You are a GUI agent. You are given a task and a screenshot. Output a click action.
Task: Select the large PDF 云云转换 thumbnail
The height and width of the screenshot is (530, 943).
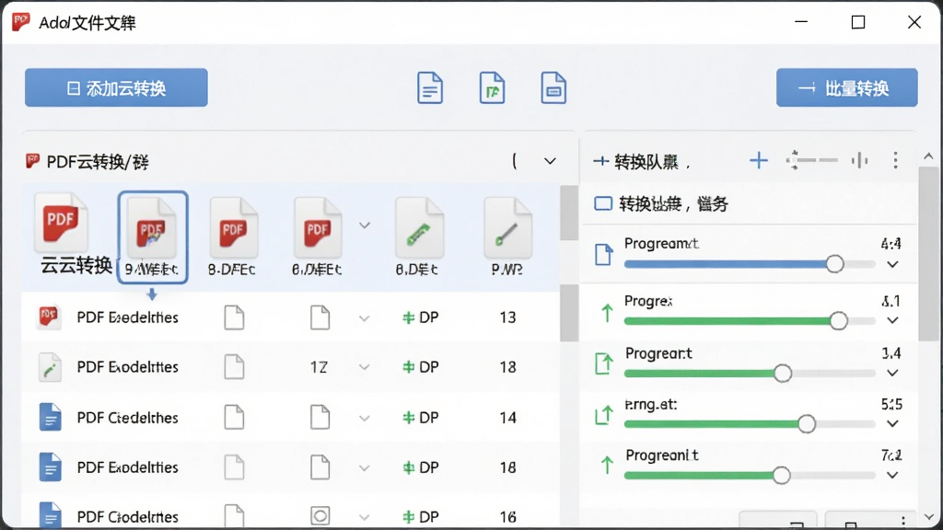[x=62, y=224]
